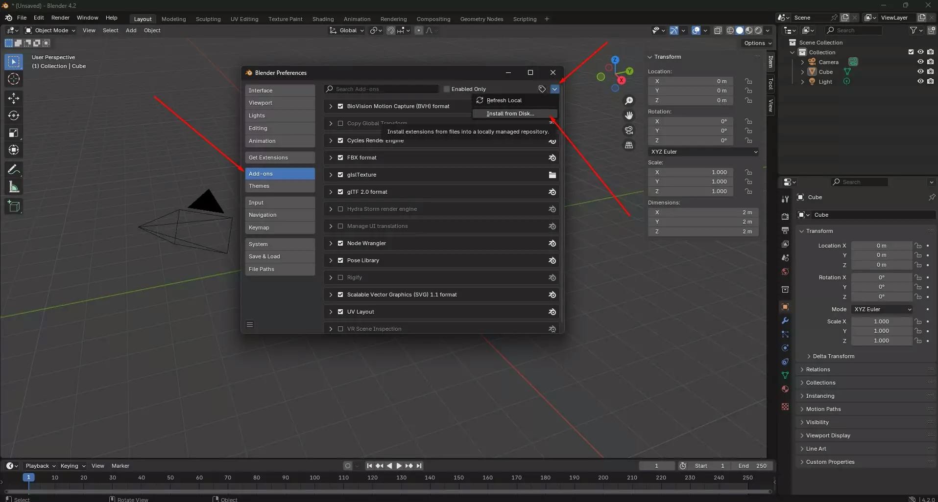Click Scale X field in Object properties
Image resolution: width=938 pixels, height=502 pixels.
point(881,321)
